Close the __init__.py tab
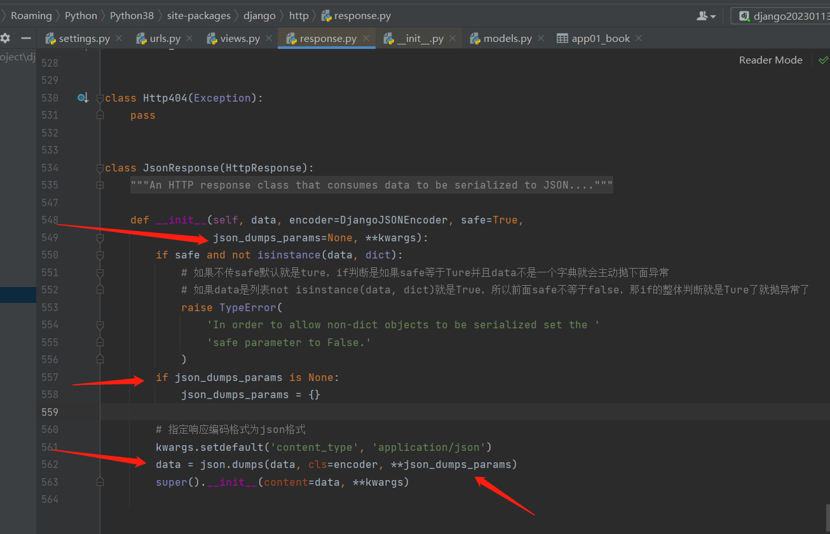The image size is (830, 534). (x=452, y=39)
